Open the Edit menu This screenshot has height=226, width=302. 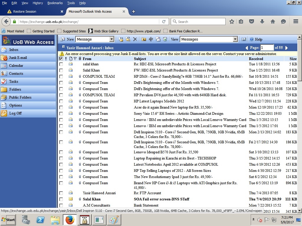(x=14, y=3)
